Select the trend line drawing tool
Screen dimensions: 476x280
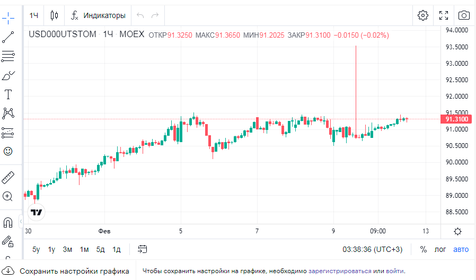[x=8, y=37]
